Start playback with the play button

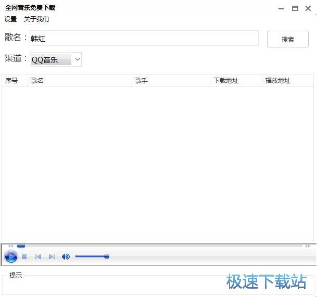click(x=11, y=256)
